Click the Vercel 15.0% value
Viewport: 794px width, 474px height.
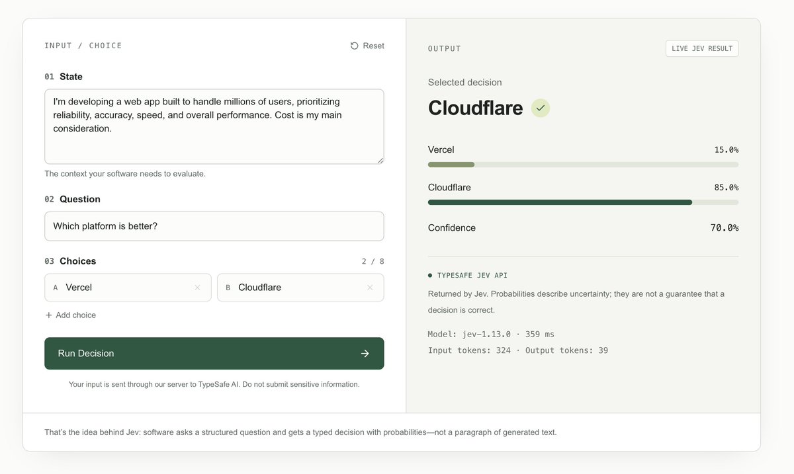[x=726, y=150]
